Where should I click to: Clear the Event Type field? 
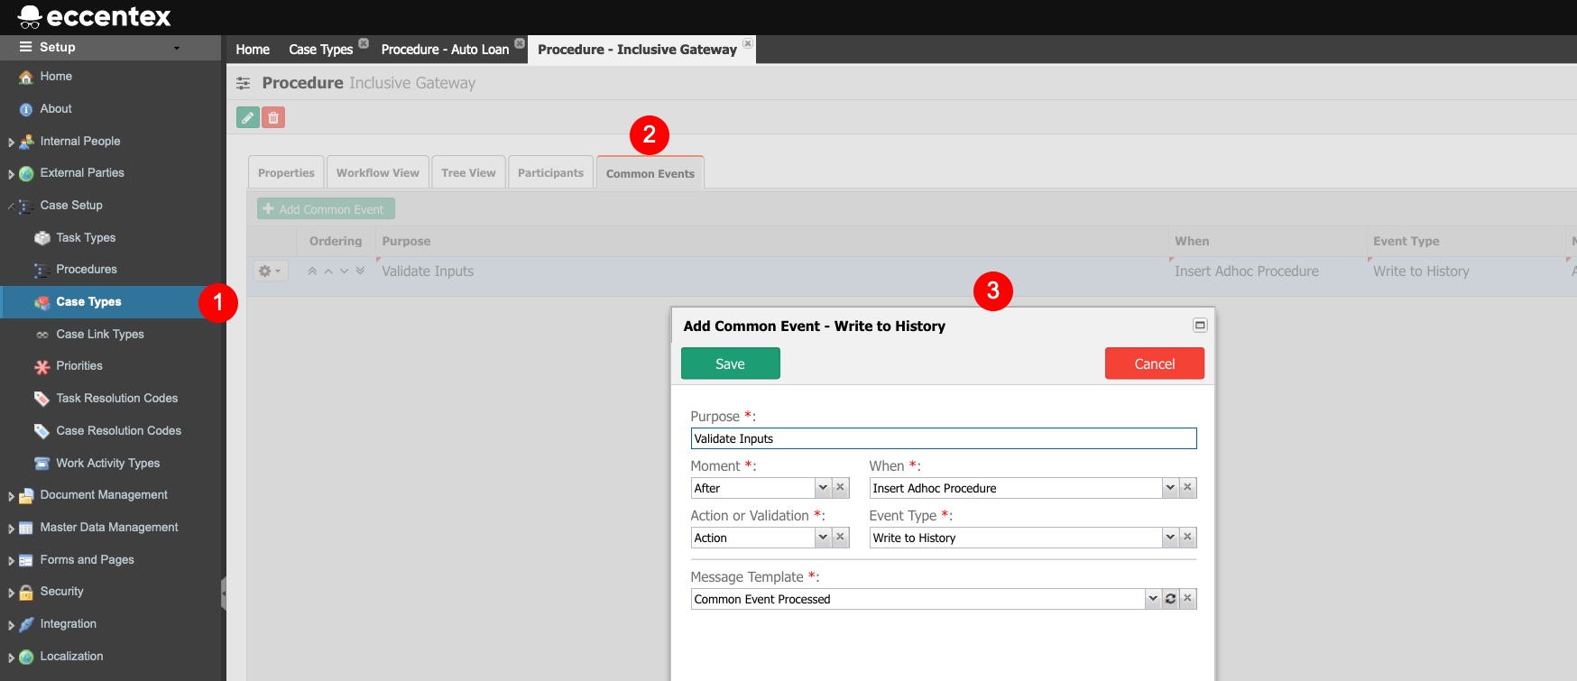pos(1187,538)
